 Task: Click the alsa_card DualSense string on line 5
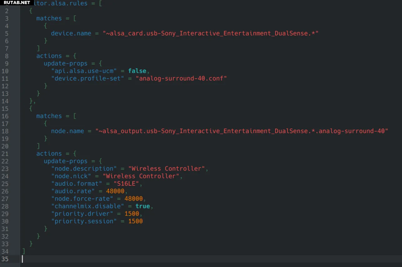pyautogui.click(x=211, y=33)
